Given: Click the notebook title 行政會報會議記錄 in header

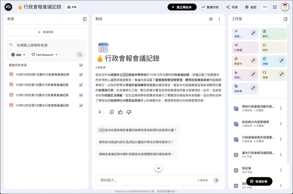Looking at the screenshot, I should (42, 7).
